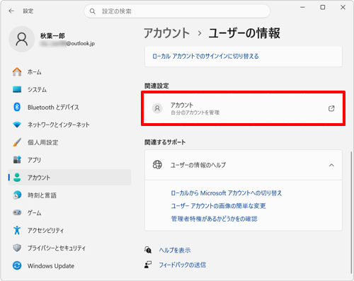
Task: Click the 設定 window title text
Action: pyautogui.click(x=28, y=11)
